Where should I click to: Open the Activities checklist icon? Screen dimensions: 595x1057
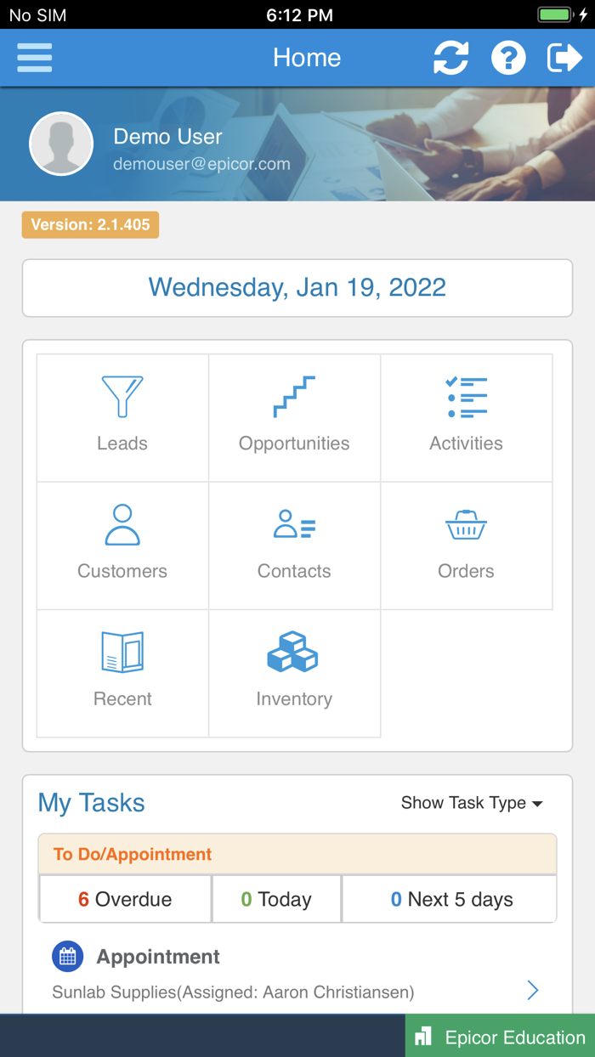[x=466, y=398]
